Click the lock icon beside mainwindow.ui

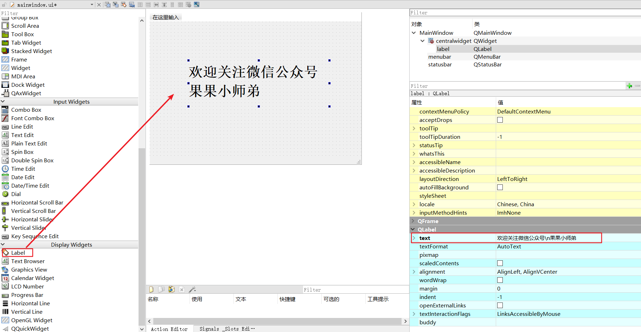4,5
